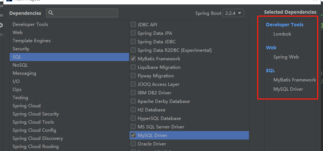
Task: Select the Messaging category
Action: coord(69,73)
